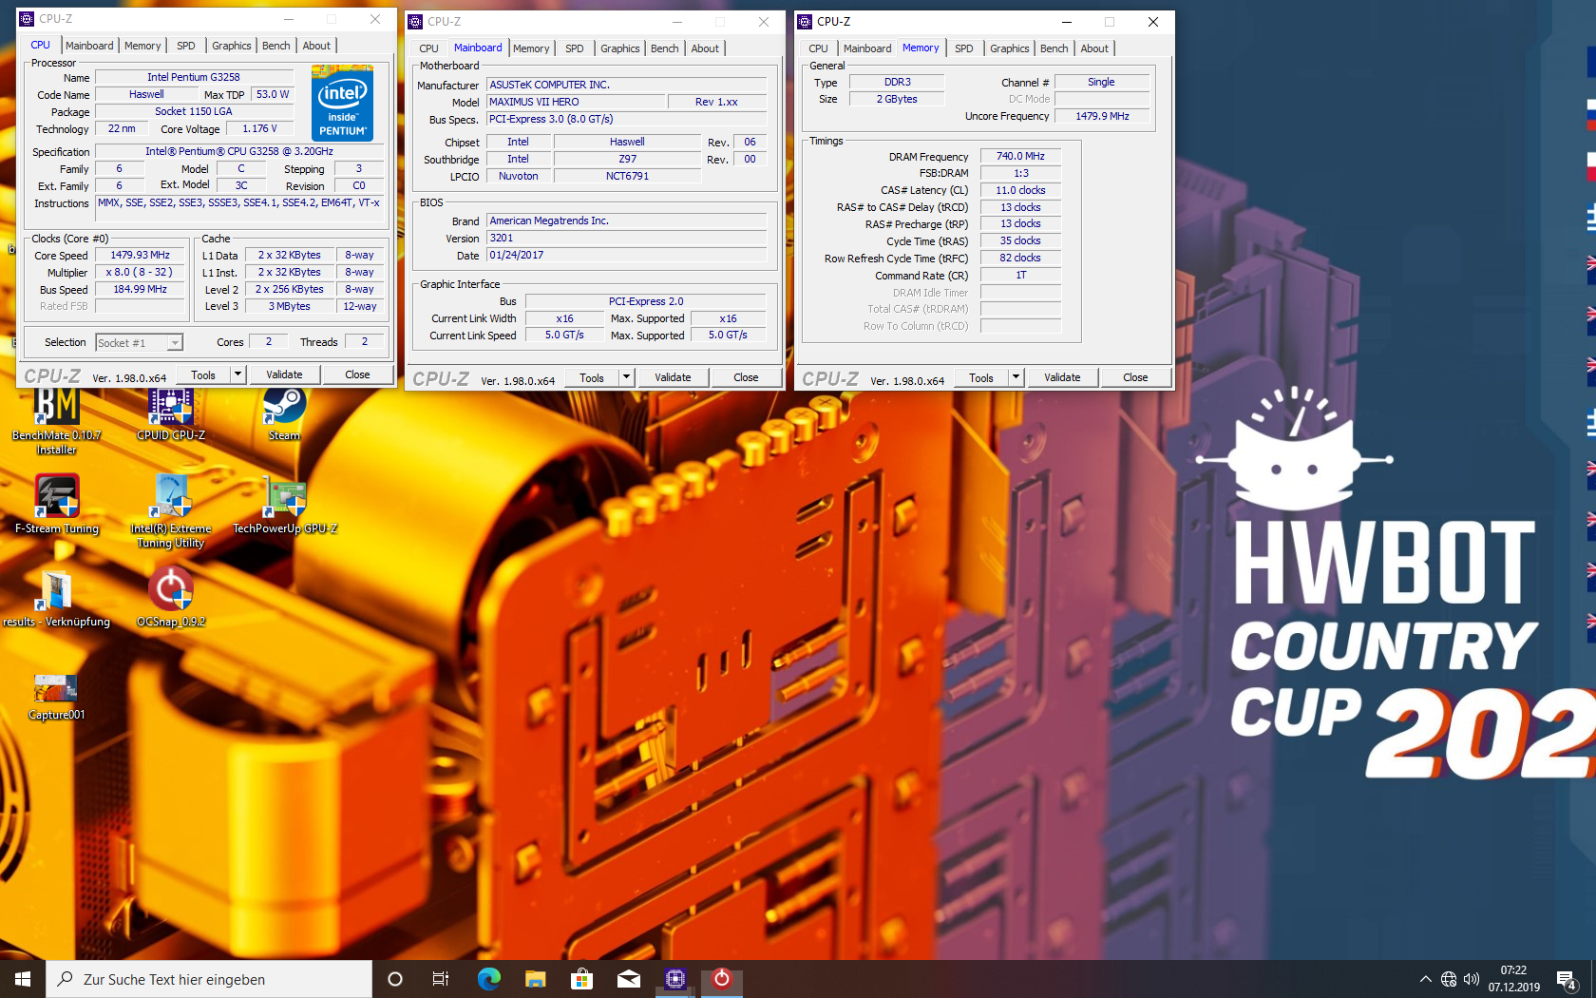
Task: Click Close button in Mainboard window
Action: tap(746, 377)
